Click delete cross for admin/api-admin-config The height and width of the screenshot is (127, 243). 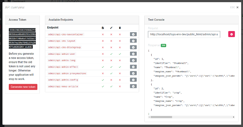click(x=120, y=80)
